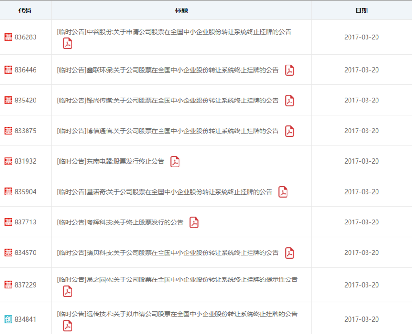The width and height of the screenshot is (412, 334).
Task: Open PDF icon for 易之园林 announcement
Action: click(68, 291)
